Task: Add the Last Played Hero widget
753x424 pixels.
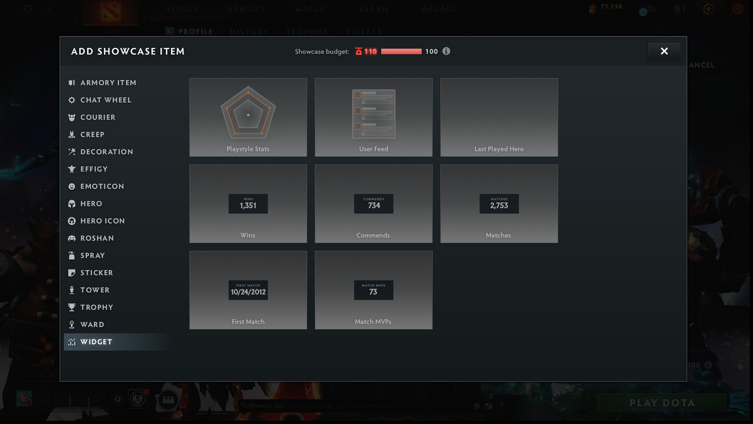Action: [x=499, y=117]
